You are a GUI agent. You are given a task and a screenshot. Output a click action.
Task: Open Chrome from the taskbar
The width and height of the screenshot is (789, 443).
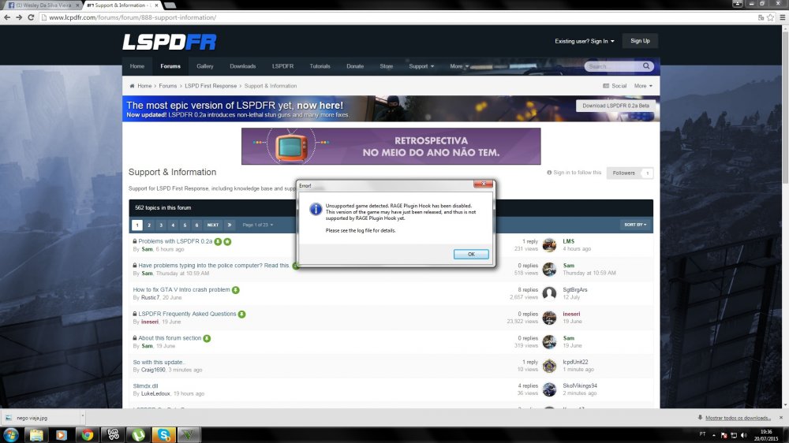click(88, 435)
